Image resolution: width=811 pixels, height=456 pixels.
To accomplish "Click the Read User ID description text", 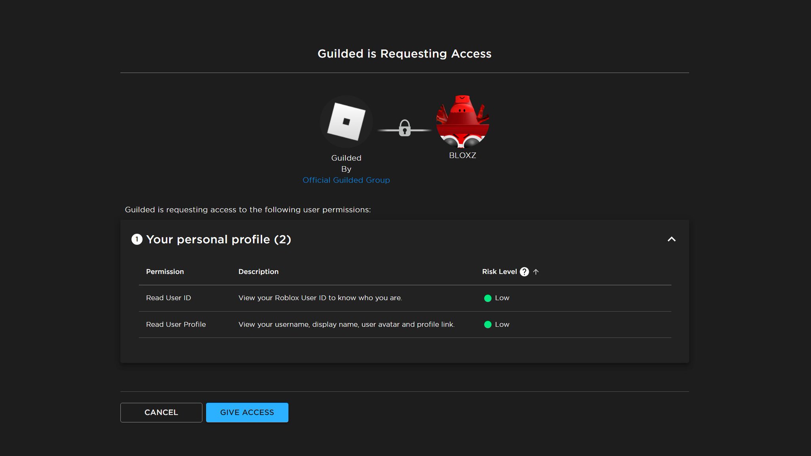I will (x=320, y=298).
